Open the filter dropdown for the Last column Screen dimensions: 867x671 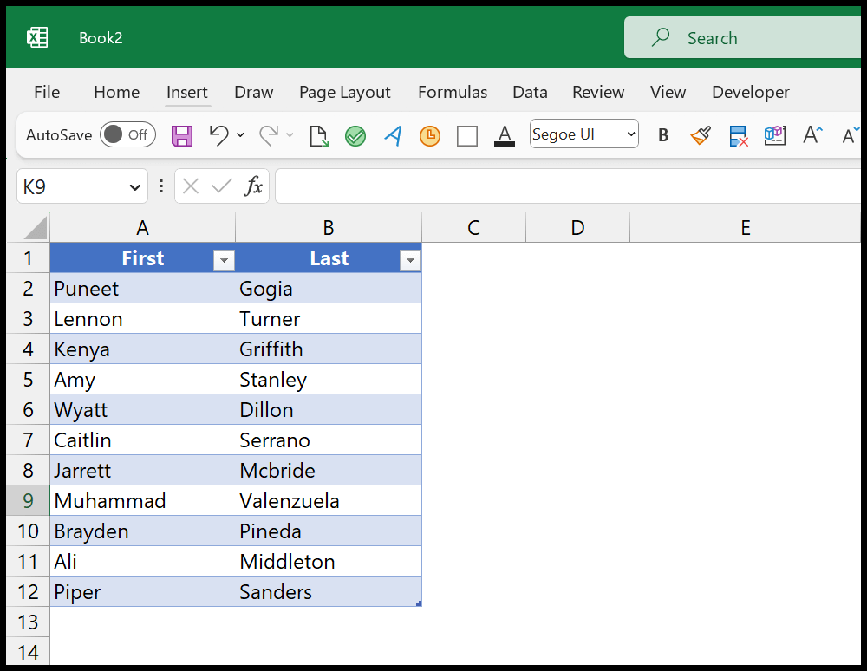pos(409,259)
